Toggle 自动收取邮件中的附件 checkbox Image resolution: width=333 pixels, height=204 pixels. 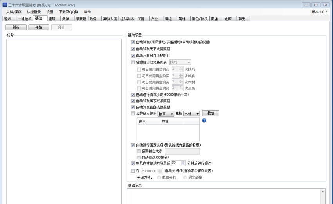[x=133, y=56]
